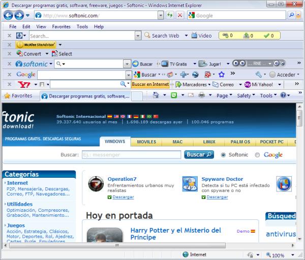The width and height of the screenshot is (305, 260).
Task: Switch to the MAC platform tab
Action: (x=177, y=142)
